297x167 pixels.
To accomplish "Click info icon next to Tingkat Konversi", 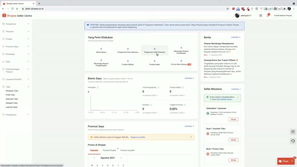I will (x=185, y=105).
